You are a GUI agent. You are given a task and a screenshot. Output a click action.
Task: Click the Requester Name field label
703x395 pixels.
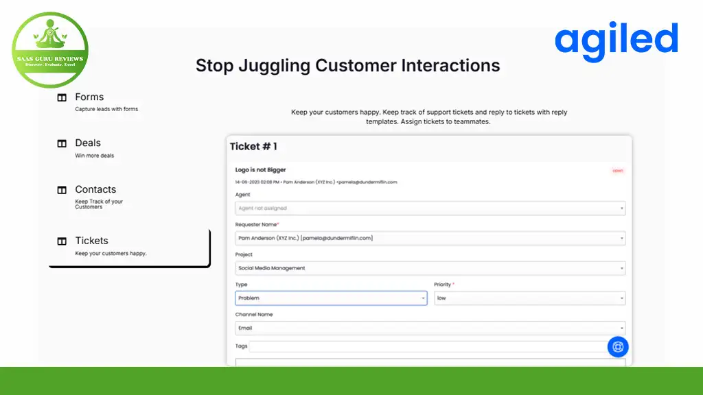pos(257,224)
